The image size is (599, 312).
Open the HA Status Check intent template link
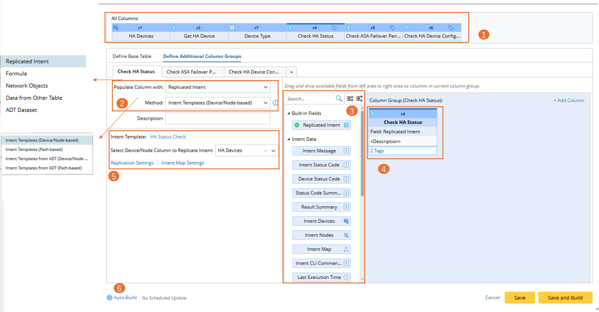(168, 137)
